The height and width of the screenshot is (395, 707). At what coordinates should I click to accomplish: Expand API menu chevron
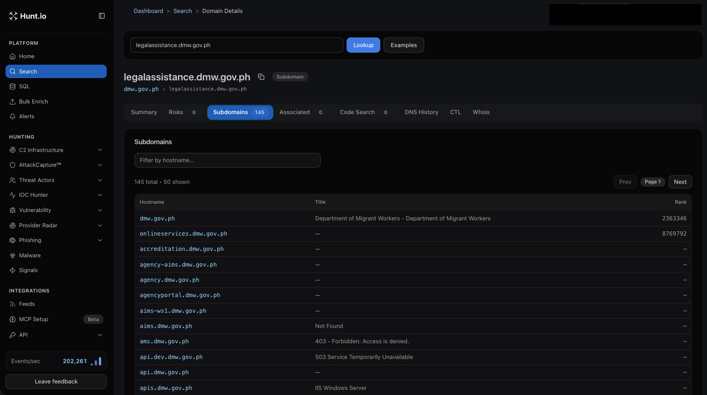pyautogui.click(x=100, y=335)
